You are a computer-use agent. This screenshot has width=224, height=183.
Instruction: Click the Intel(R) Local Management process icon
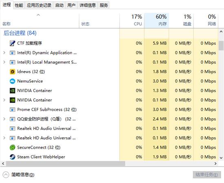click(12, 62)
